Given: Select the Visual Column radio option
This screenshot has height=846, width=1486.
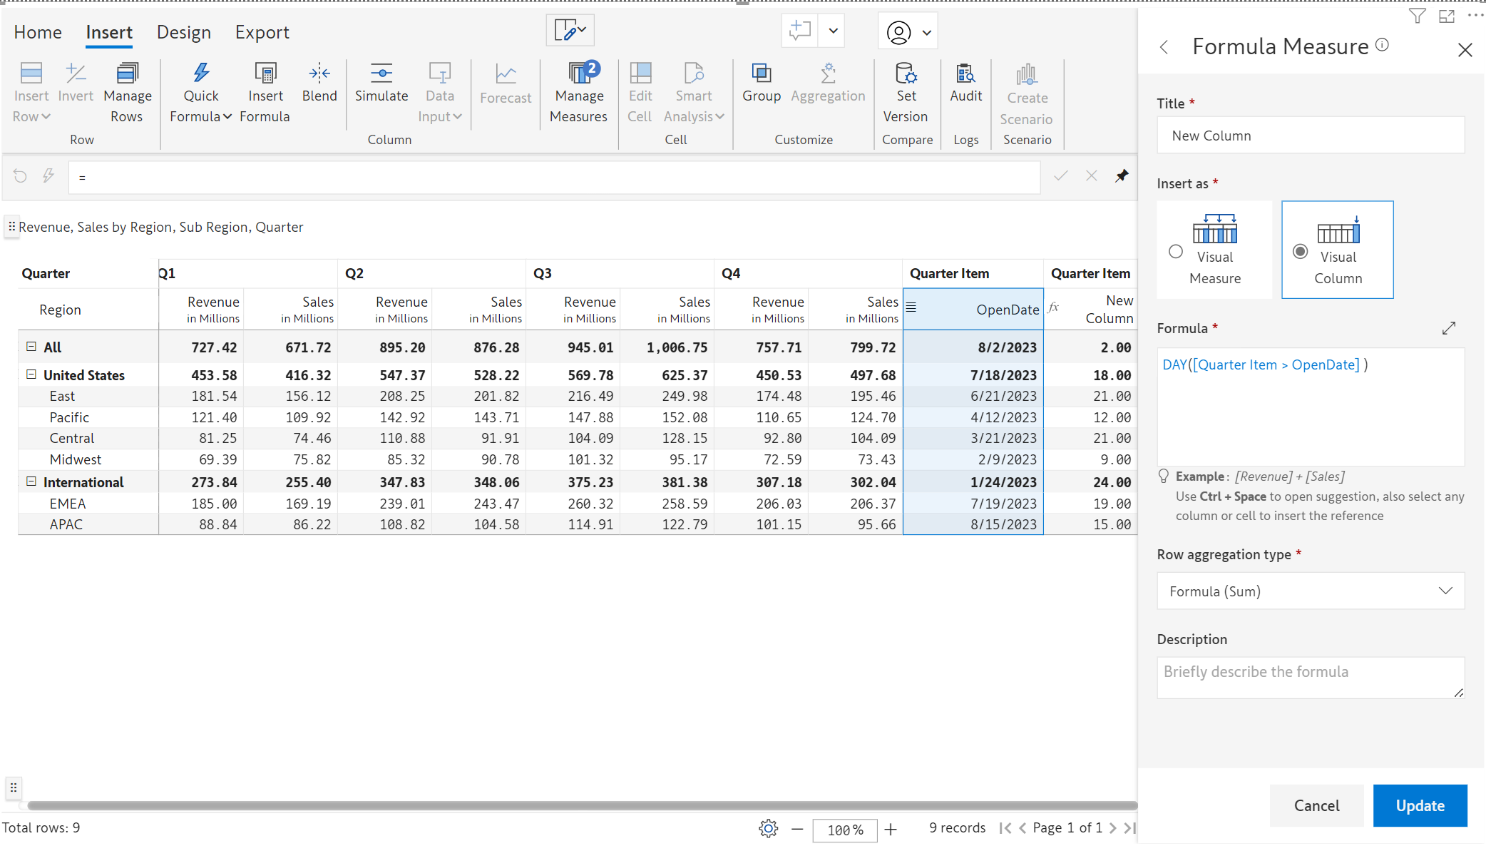Looking at the screenshot, I should click(x=1300, y=251).
